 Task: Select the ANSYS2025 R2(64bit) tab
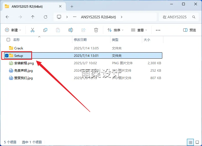34,6
